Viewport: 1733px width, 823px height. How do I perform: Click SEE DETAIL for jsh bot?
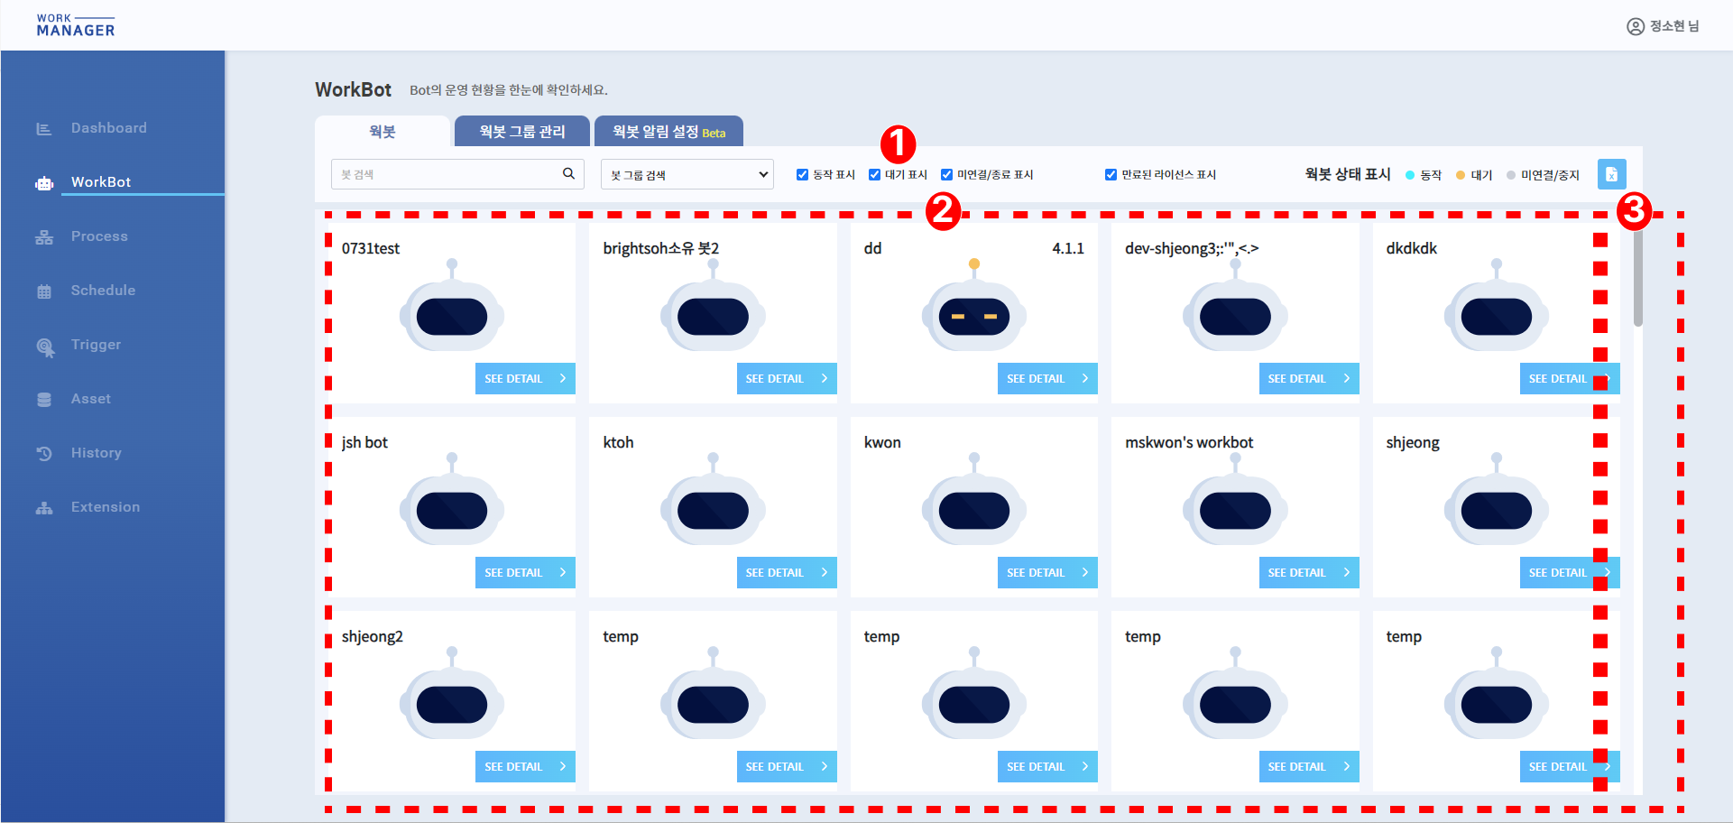click(525, 572)
